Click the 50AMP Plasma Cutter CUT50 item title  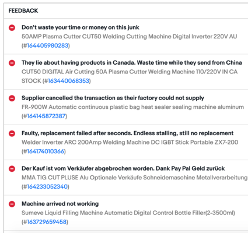[129, 37]
